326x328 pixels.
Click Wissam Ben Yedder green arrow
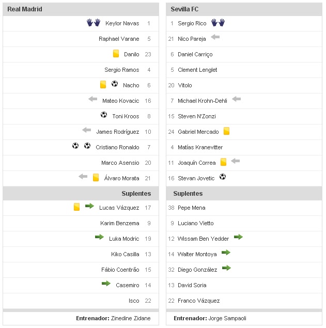coord(238,237)
